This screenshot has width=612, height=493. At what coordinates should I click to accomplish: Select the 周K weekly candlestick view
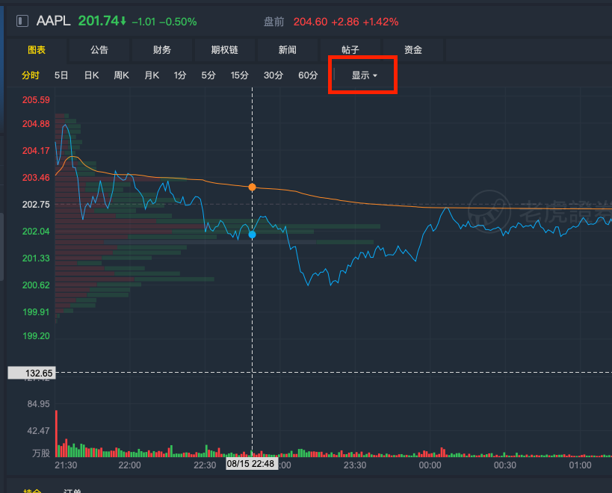point(121,75)
